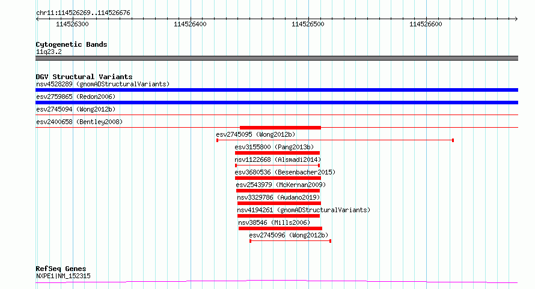Click the RefSeq Genes track title
The width and height of the screenshot is (535, 289).
(x=61, y=269)
